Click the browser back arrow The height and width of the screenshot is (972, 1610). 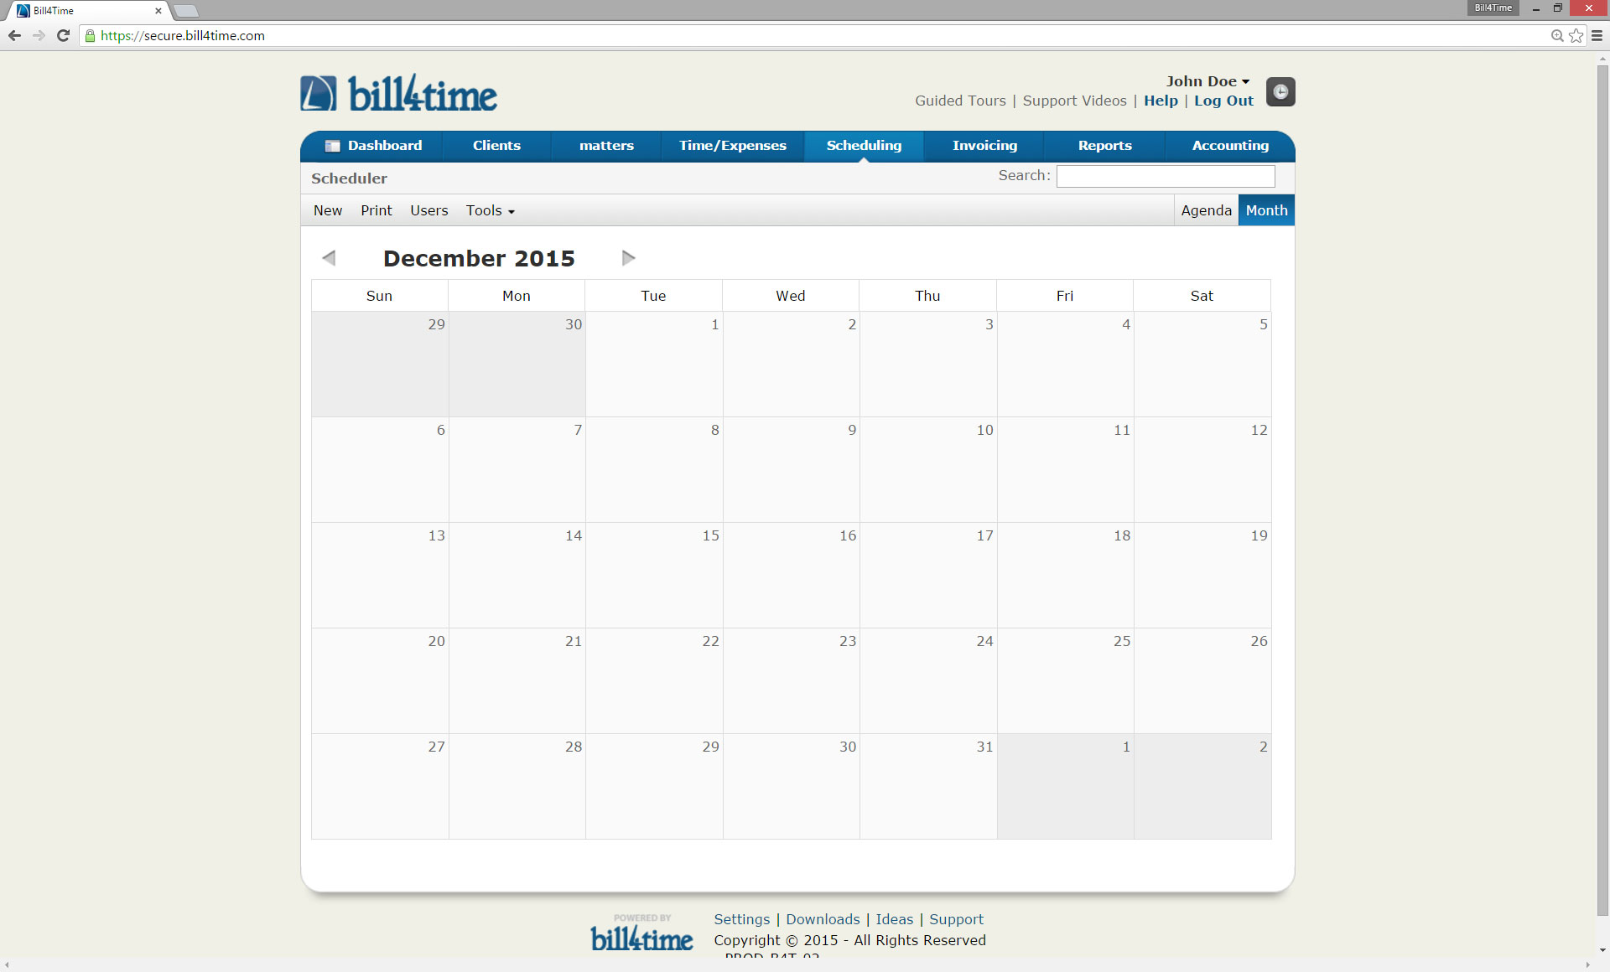[14, 35]
